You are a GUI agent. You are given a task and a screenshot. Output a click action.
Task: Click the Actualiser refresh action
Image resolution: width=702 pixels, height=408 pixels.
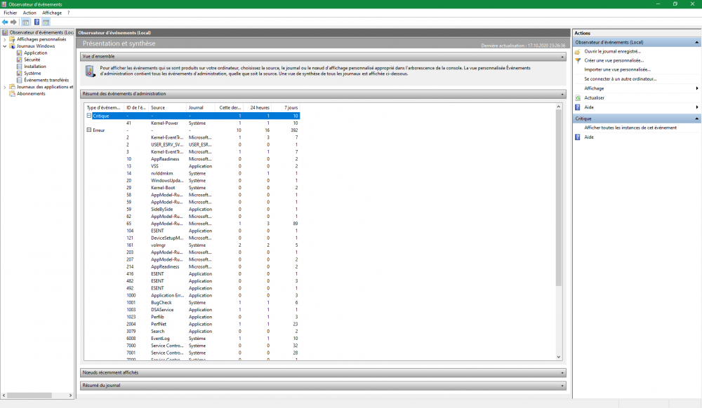594,97
